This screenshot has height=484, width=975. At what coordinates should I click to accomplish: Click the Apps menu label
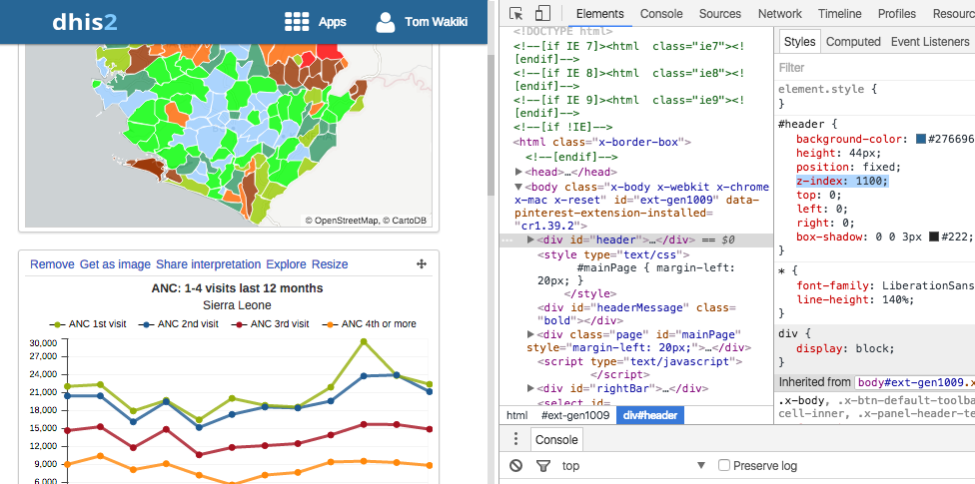[x=332, y=22]
